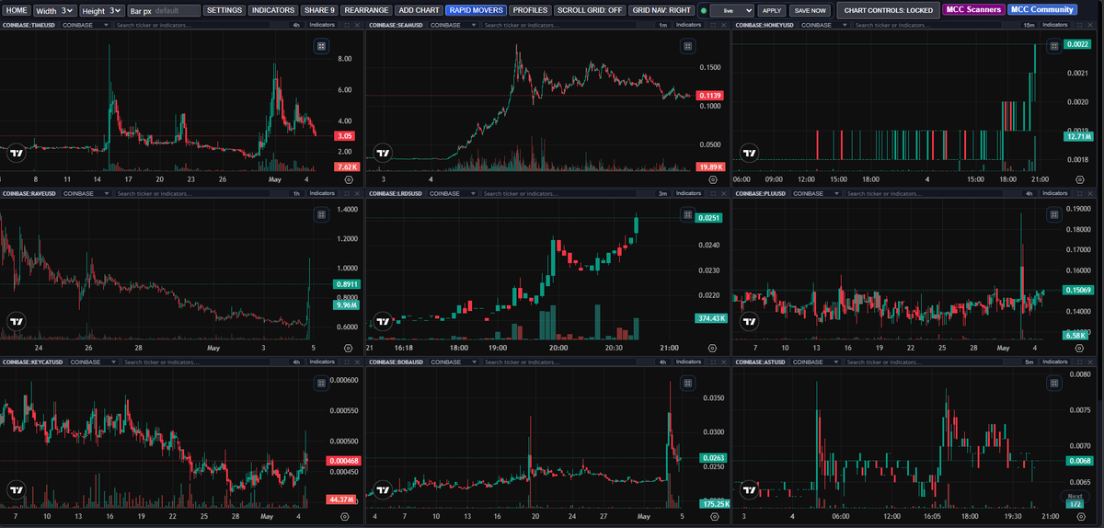The width and height of the screenshot is (1104, 528).
Task: Click the TradingView logo in ASTUSD chart
Action: [751, 490]
